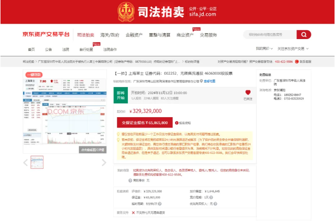
Task: Click the customer service headset icon
Action: tap(297, 62)
